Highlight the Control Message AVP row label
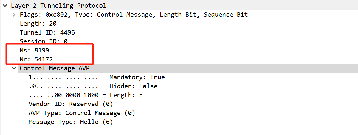The height and width of the screenshot is (135, 358). [x=55, y=68]
